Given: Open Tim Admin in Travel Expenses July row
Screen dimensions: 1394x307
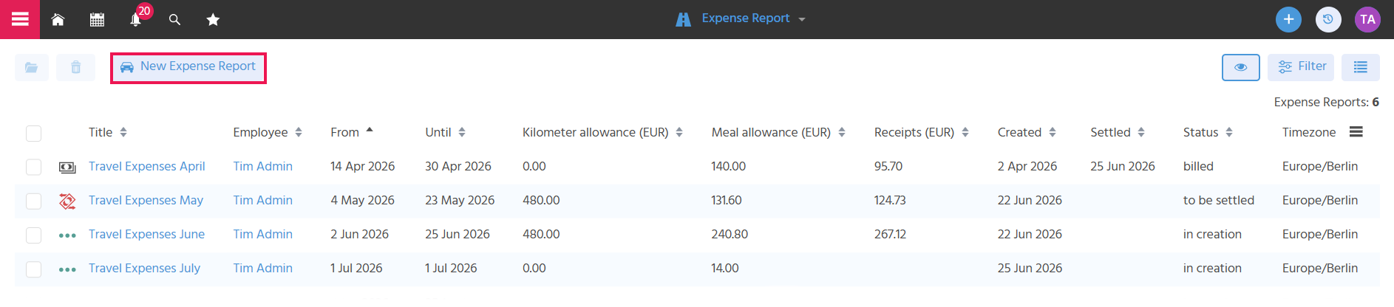Looking at the screenshot, I should coord(263,268).
